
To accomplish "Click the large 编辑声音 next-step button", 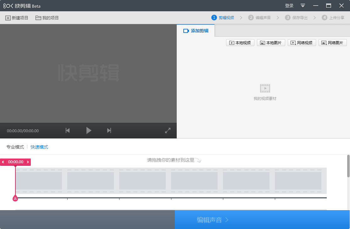I will click(x=262, y=220).
